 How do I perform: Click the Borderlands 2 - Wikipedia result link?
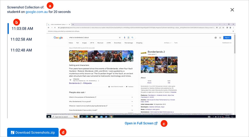tap(80, 83)
